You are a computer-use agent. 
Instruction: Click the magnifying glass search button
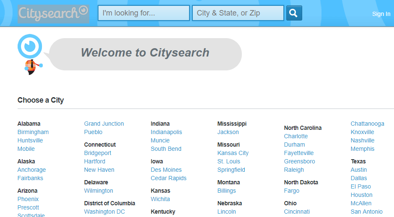[294, 13]
